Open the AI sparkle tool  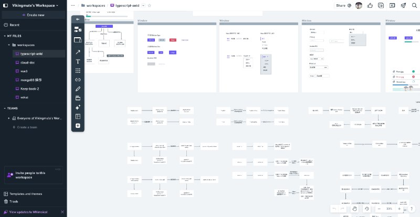78,107
